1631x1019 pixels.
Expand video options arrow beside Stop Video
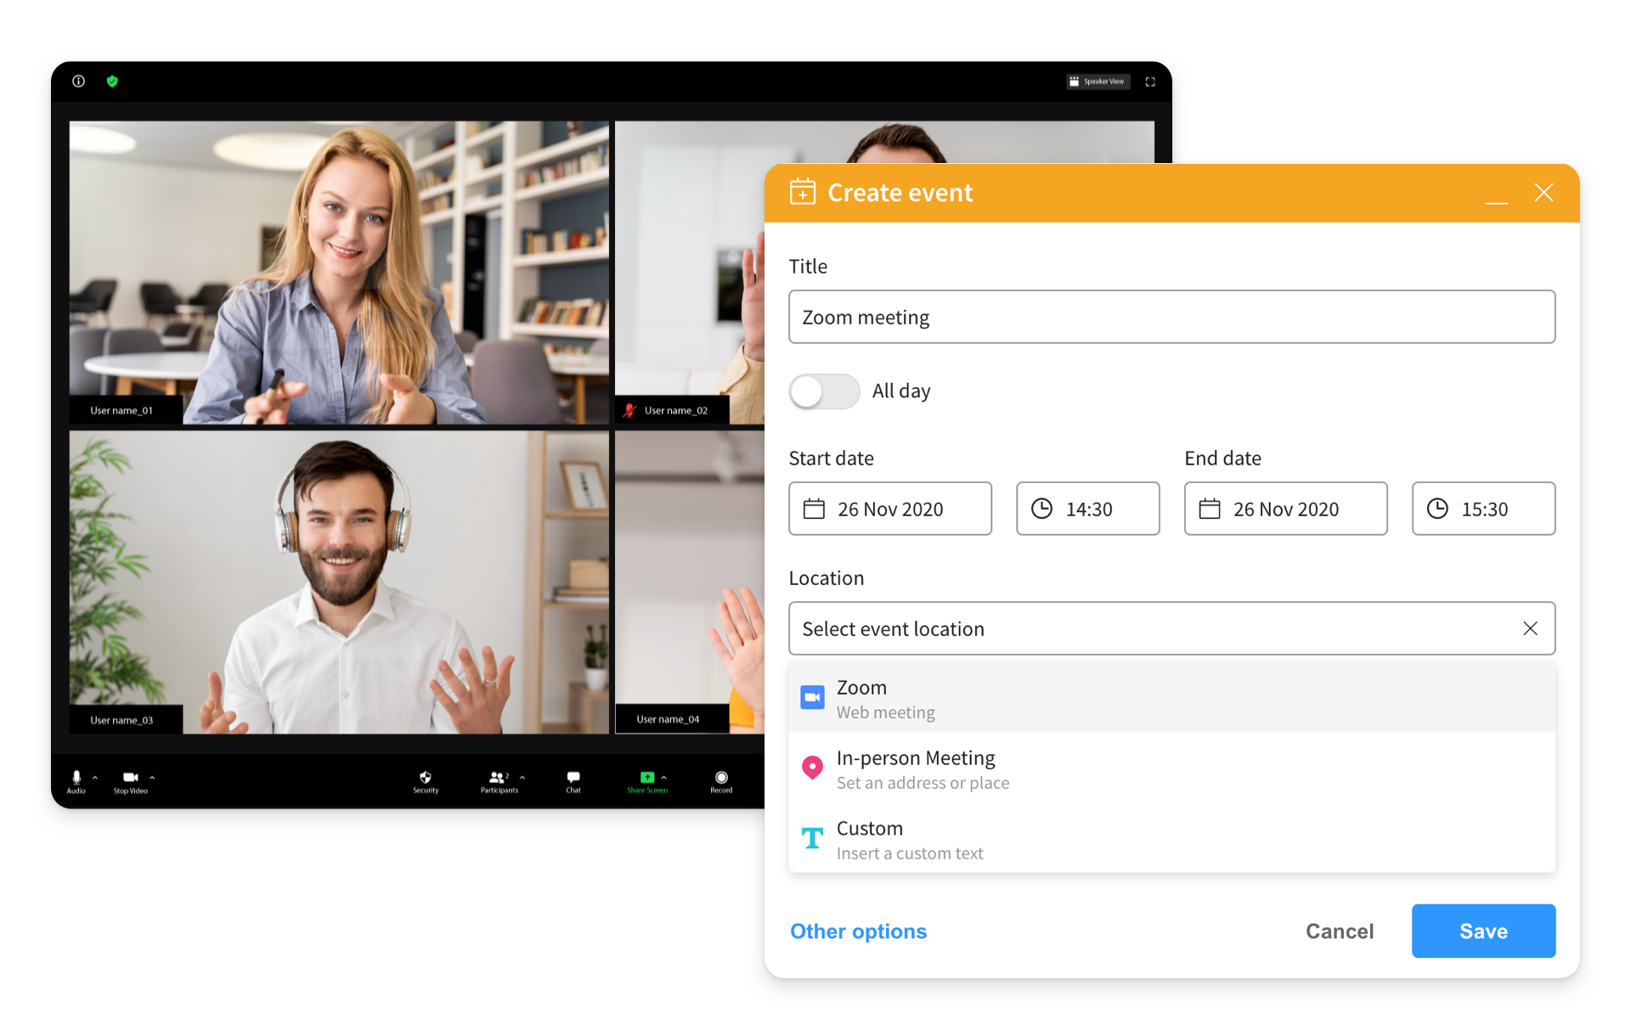(x=152, y=777)
